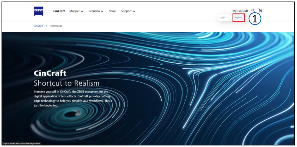Expand the Mapper dropdown menu
Viewport: 297px width, 147px height.
point(76,11)
